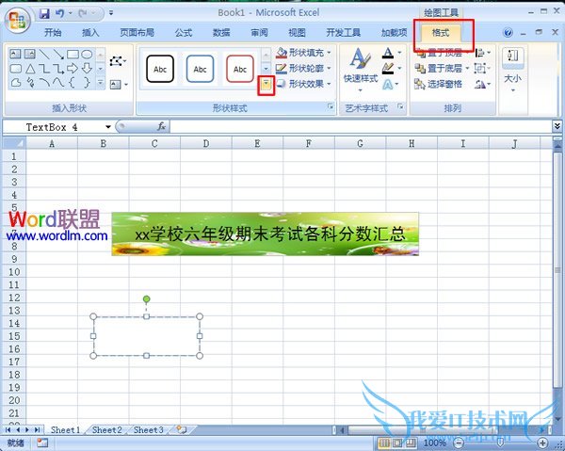Select the Freeform cloud-like shape
Viewport: 565px width, 451px height.
point(15,83)
